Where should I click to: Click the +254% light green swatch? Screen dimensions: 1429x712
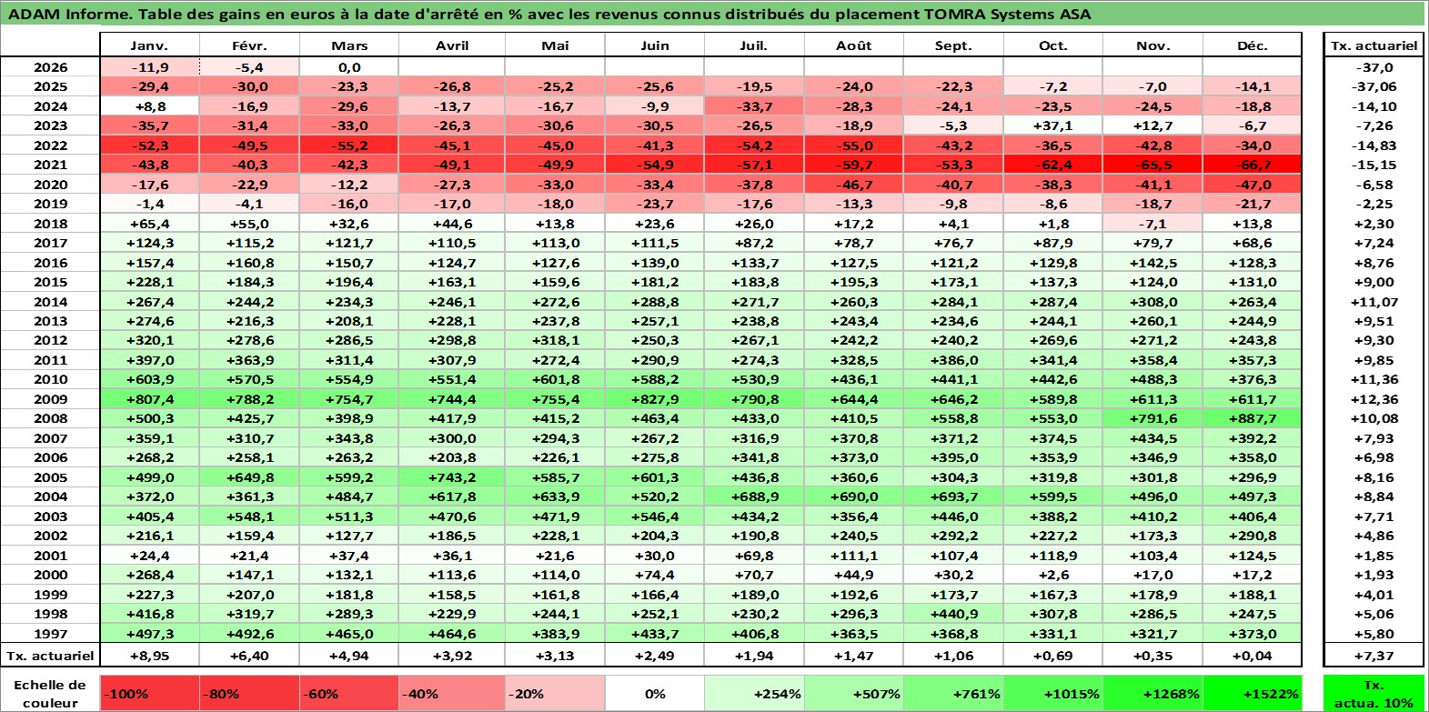click(x=754, y=693)
